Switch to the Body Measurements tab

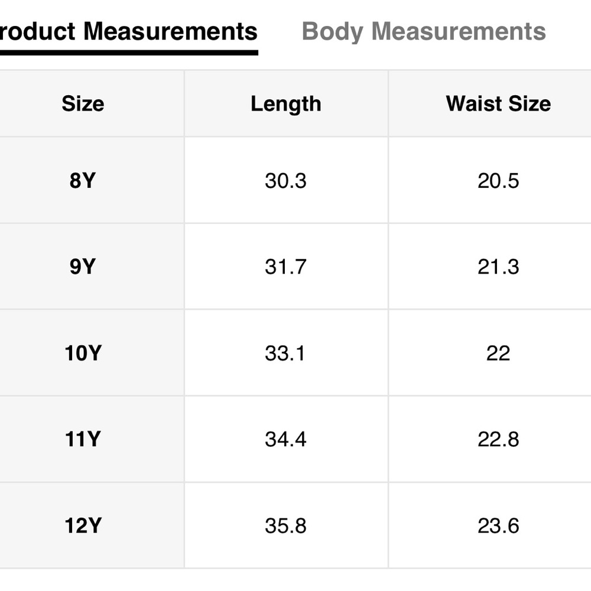424,32
